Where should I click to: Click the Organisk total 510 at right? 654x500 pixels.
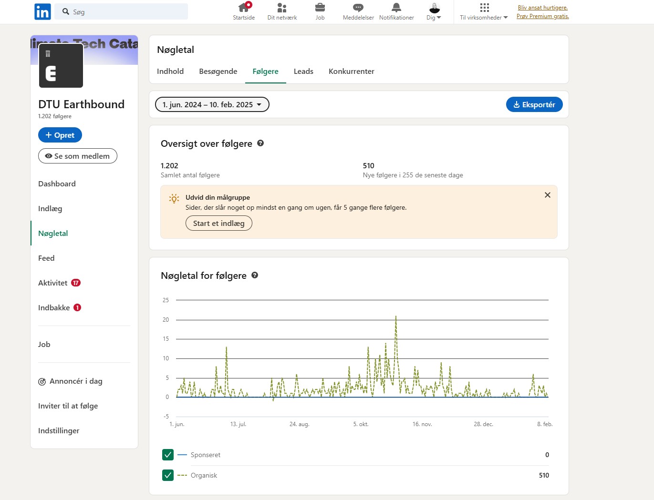click(x=544, y=475)
